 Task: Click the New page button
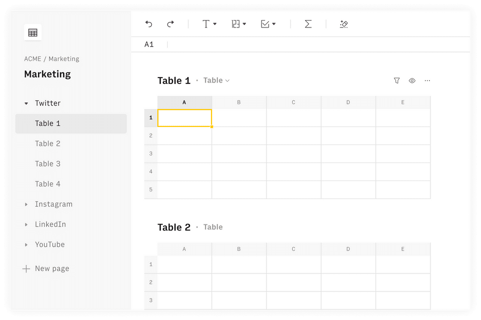coord(46,268)
